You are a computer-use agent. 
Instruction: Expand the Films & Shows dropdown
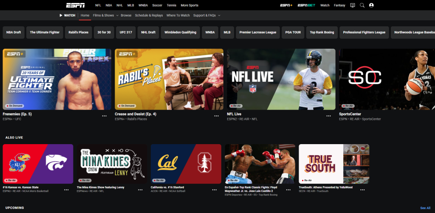click(105, 15)
